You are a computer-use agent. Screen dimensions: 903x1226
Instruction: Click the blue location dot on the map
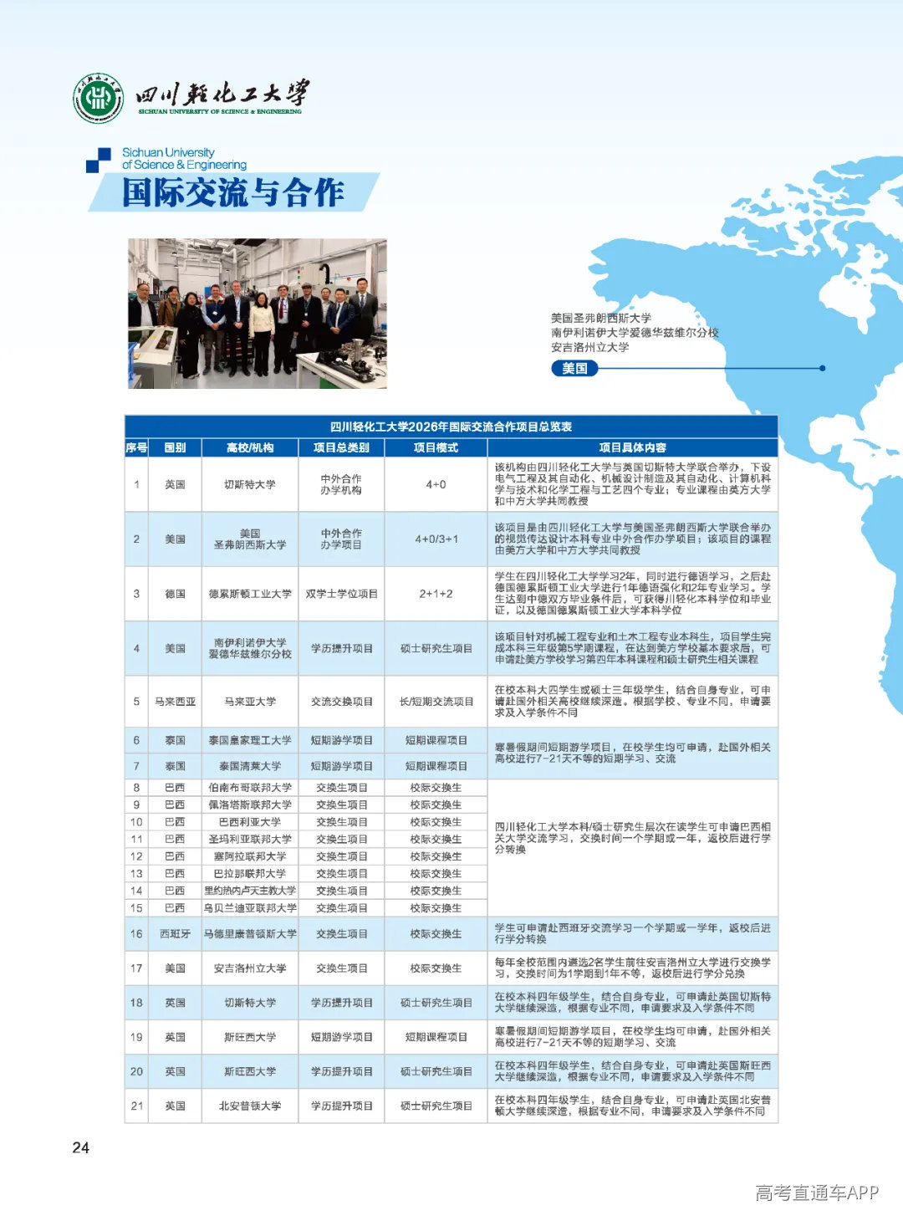click(823, 368)
